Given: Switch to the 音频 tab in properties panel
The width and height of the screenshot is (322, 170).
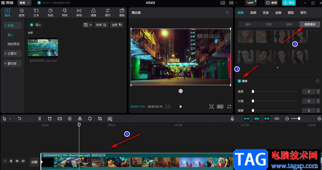Looking at the screenshot, I should pos(253,13).
